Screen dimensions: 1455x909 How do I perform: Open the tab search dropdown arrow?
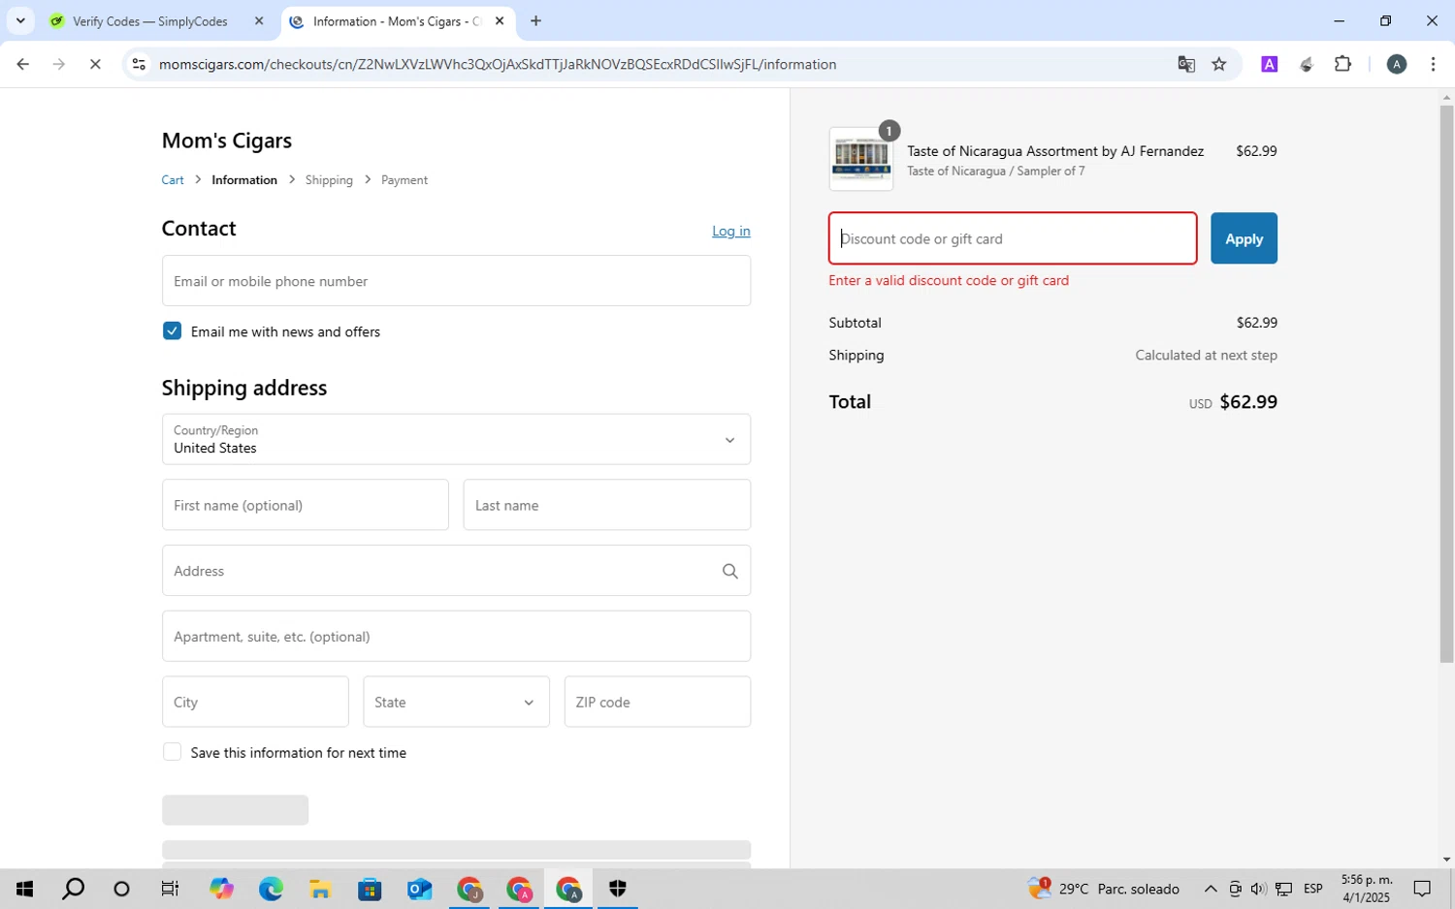point(20,20)
